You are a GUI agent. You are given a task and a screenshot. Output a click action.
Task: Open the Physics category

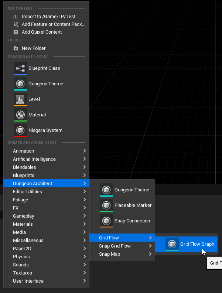point(46,256)
